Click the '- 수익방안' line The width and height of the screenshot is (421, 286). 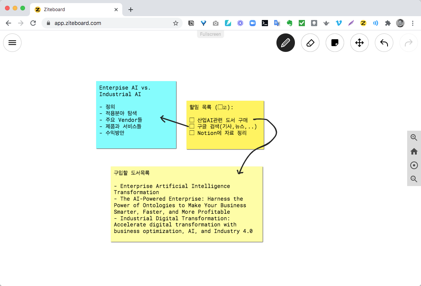(112, 133)
